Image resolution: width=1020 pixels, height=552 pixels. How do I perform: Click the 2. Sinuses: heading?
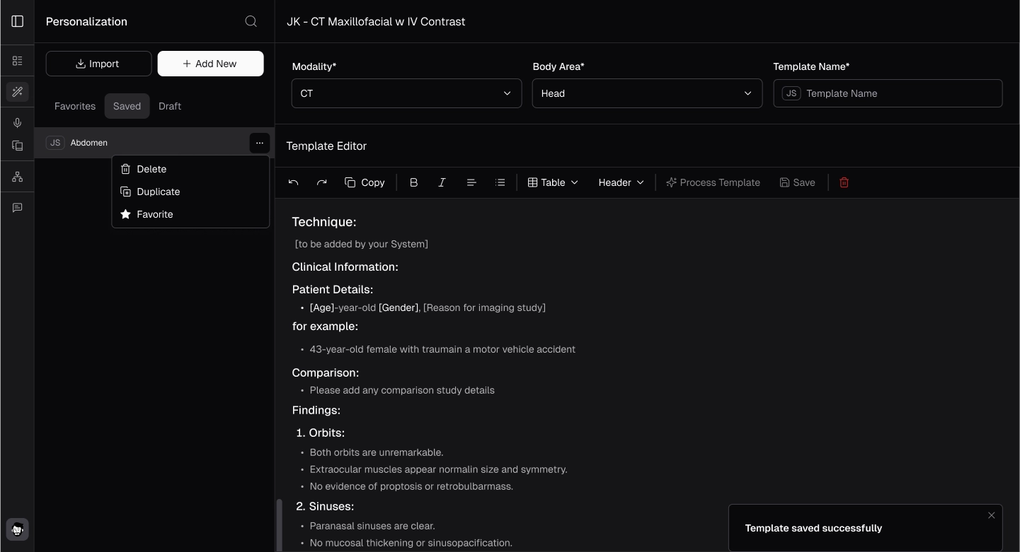(325, 506)
